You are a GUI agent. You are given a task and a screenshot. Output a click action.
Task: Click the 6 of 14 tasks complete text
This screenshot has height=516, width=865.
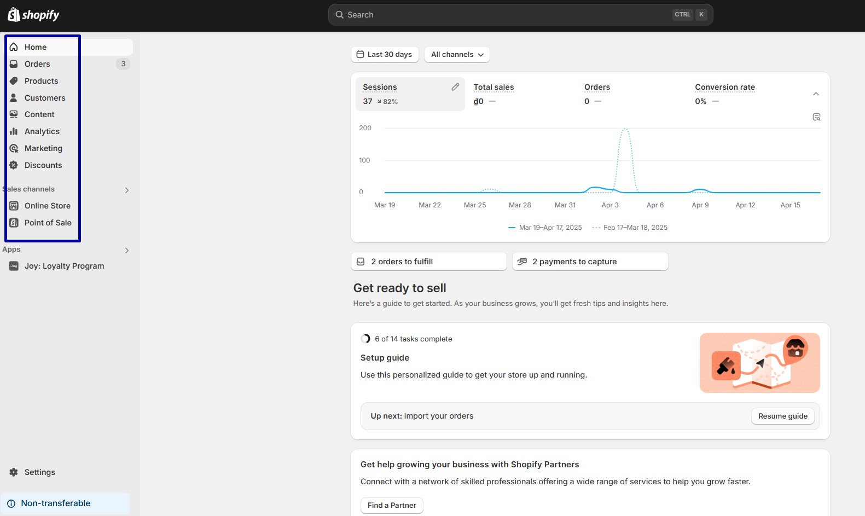414,339
